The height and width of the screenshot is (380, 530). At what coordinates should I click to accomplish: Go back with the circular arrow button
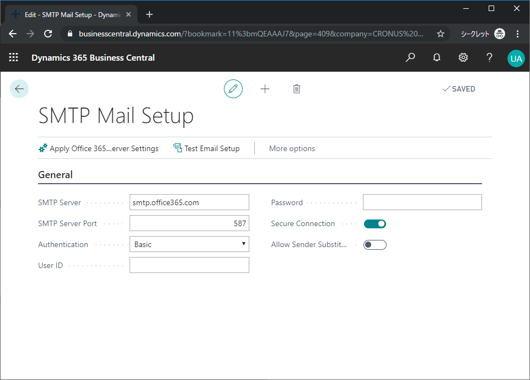pyautogui.click(x=19, y=89)
